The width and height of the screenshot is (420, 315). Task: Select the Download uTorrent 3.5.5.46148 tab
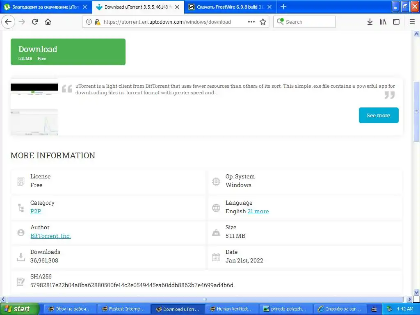coord(138,7)
